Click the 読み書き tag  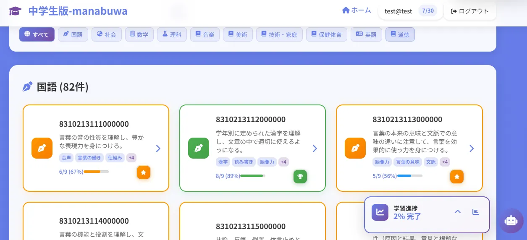(244, 162)
